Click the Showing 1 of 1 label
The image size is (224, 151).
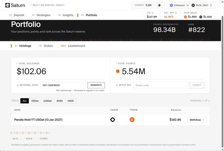(x=200, y=101)
